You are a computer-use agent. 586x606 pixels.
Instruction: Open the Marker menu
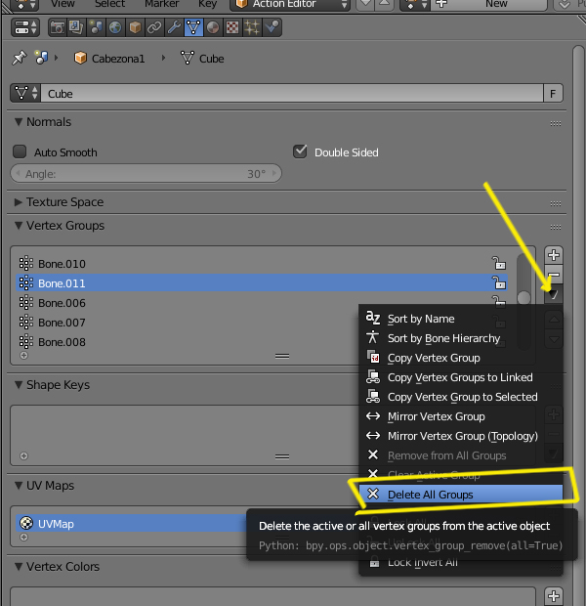click(161, 4)
